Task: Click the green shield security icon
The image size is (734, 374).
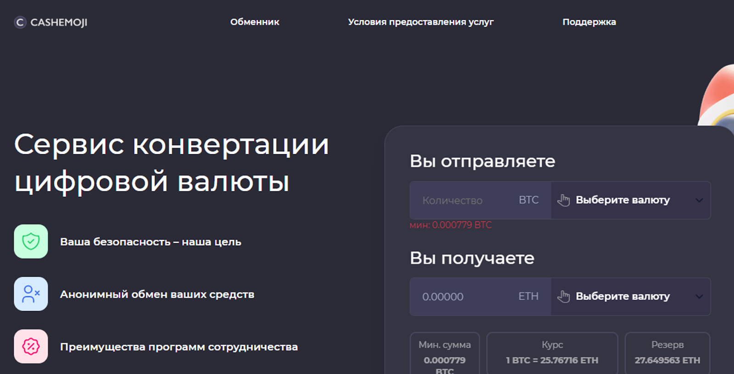Action: click(x=31, y=241)
